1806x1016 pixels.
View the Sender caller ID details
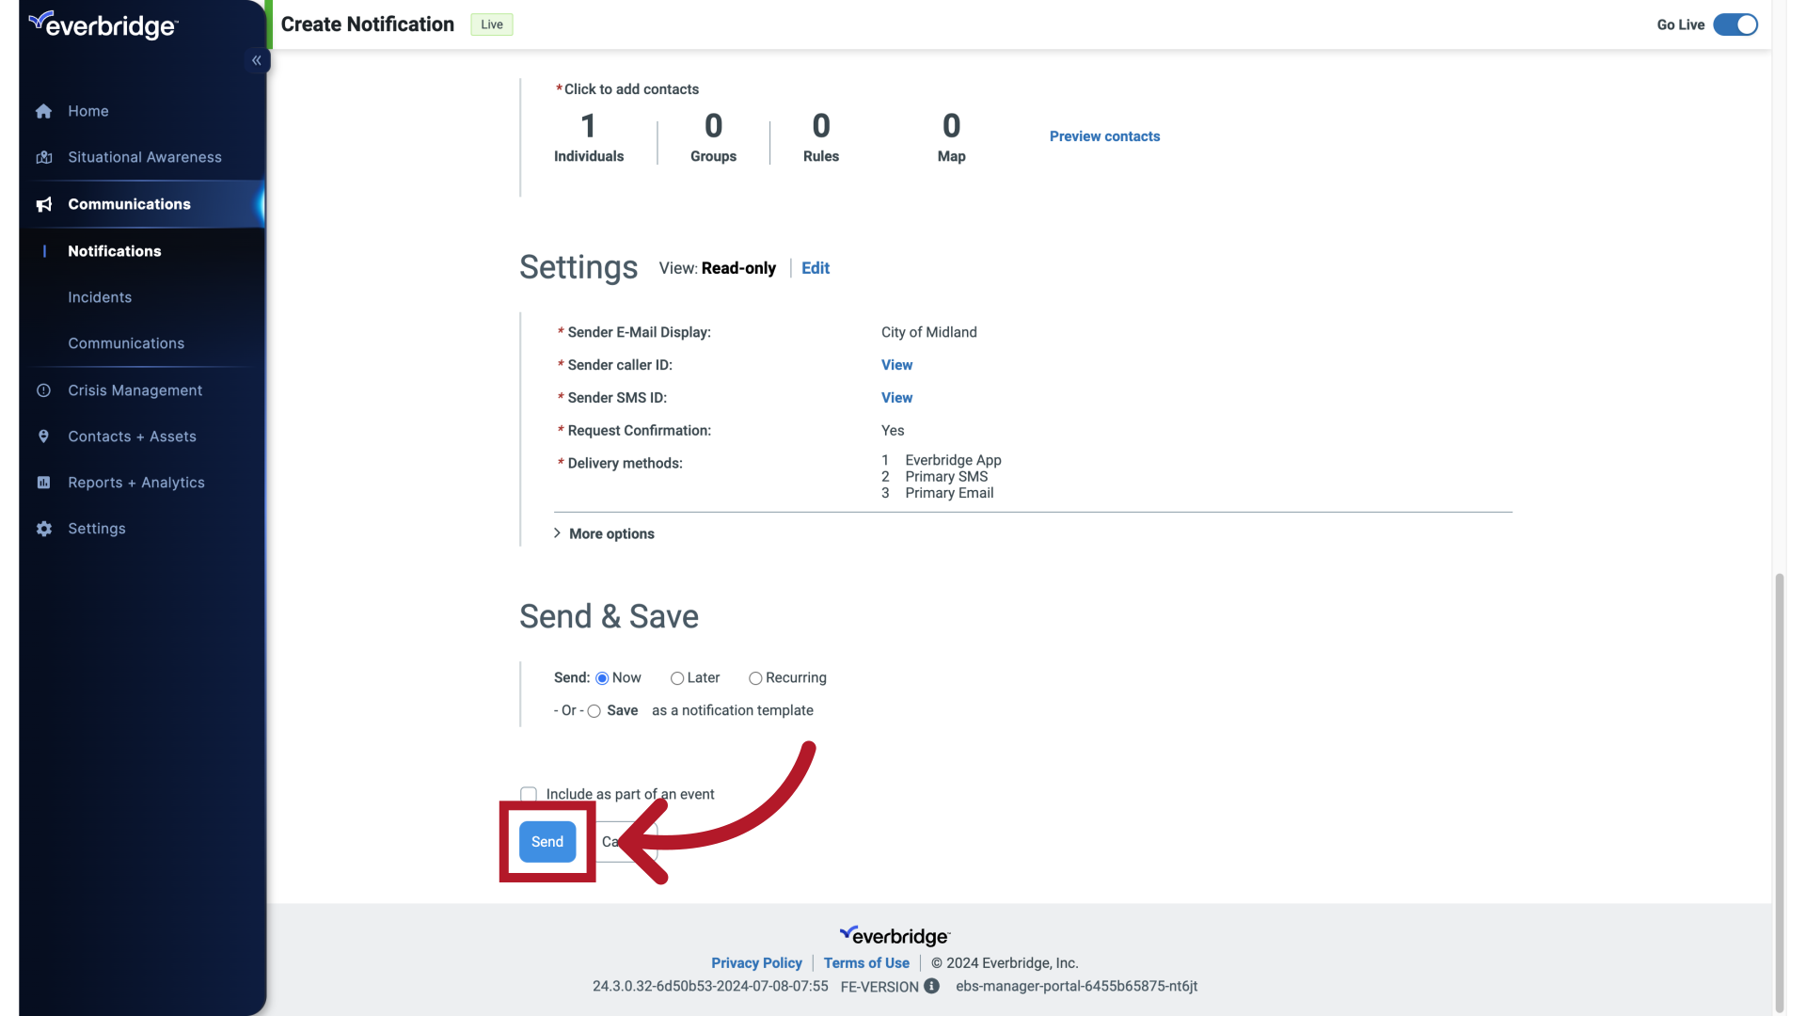point(895,364)
